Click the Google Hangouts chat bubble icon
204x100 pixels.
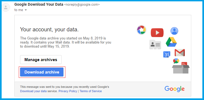[176, 61]
